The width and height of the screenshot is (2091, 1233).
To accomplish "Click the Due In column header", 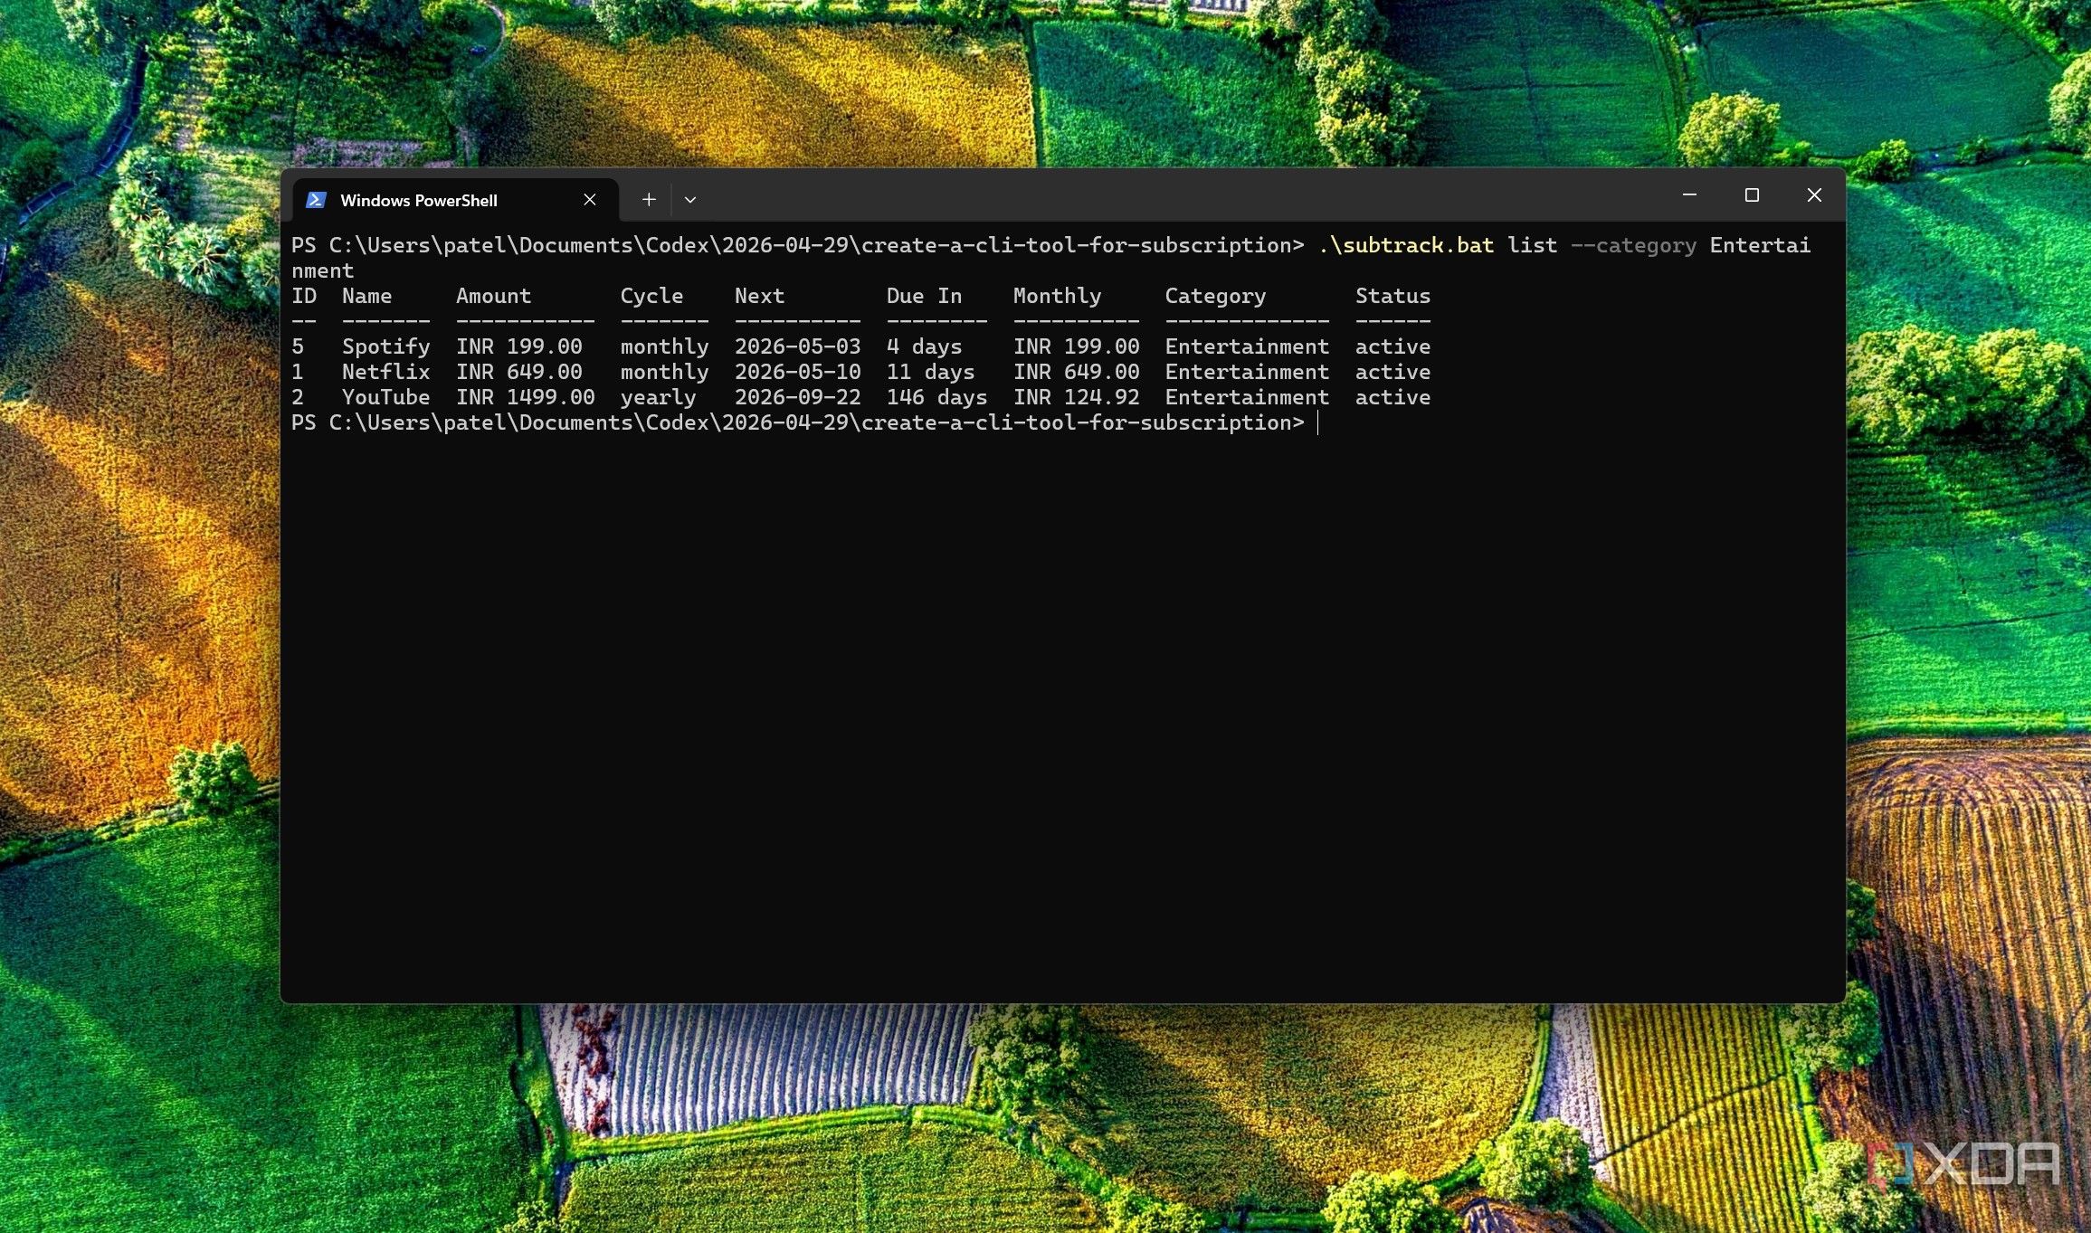I will pyautogui.click(x=925, y=296).
